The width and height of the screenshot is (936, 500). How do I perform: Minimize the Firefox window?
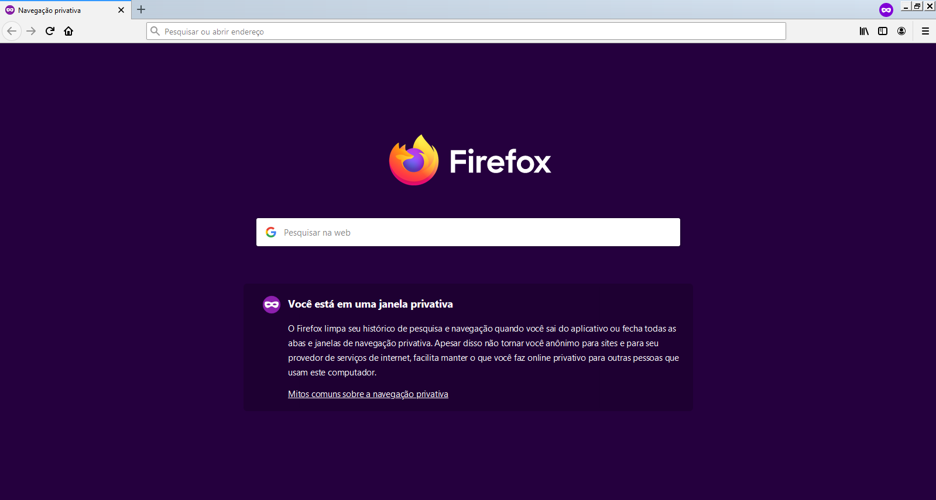pos(906,6)
